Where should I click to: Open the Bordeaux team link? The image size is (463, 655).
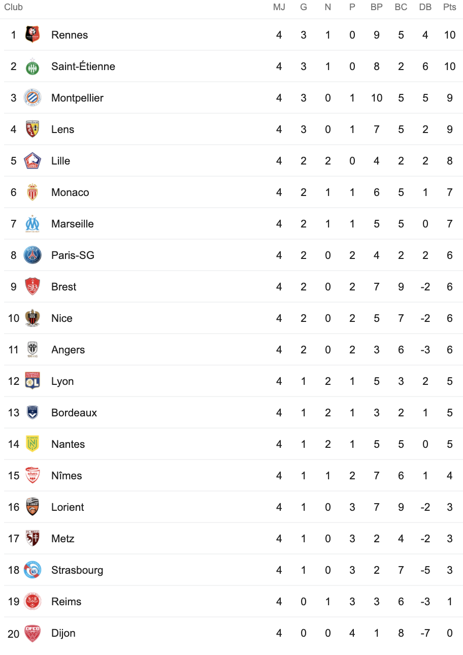tap(74, 413)
